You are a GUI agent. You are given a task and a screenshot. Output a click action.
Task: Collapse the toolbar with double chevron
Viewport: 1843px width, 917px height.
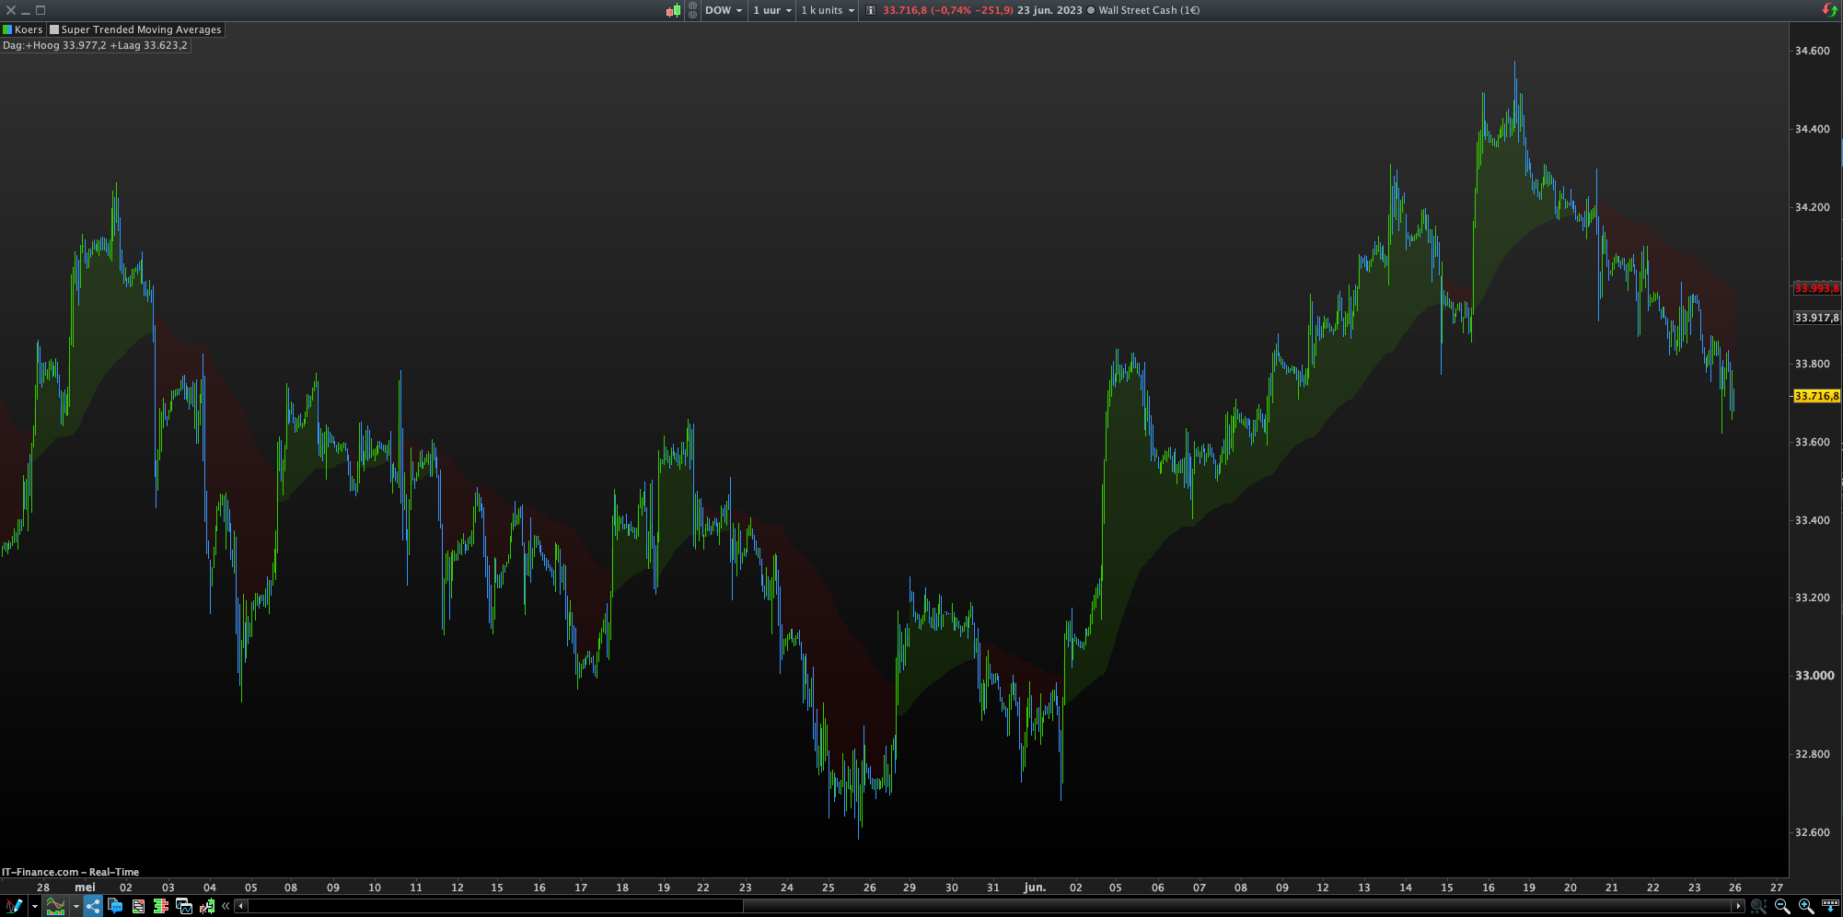226,906
